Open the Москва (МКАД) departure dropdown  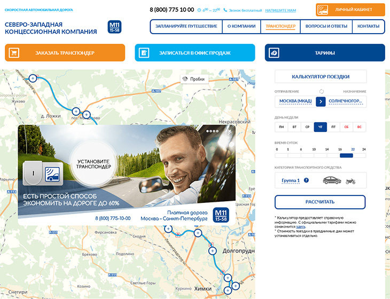pos(295,101)
